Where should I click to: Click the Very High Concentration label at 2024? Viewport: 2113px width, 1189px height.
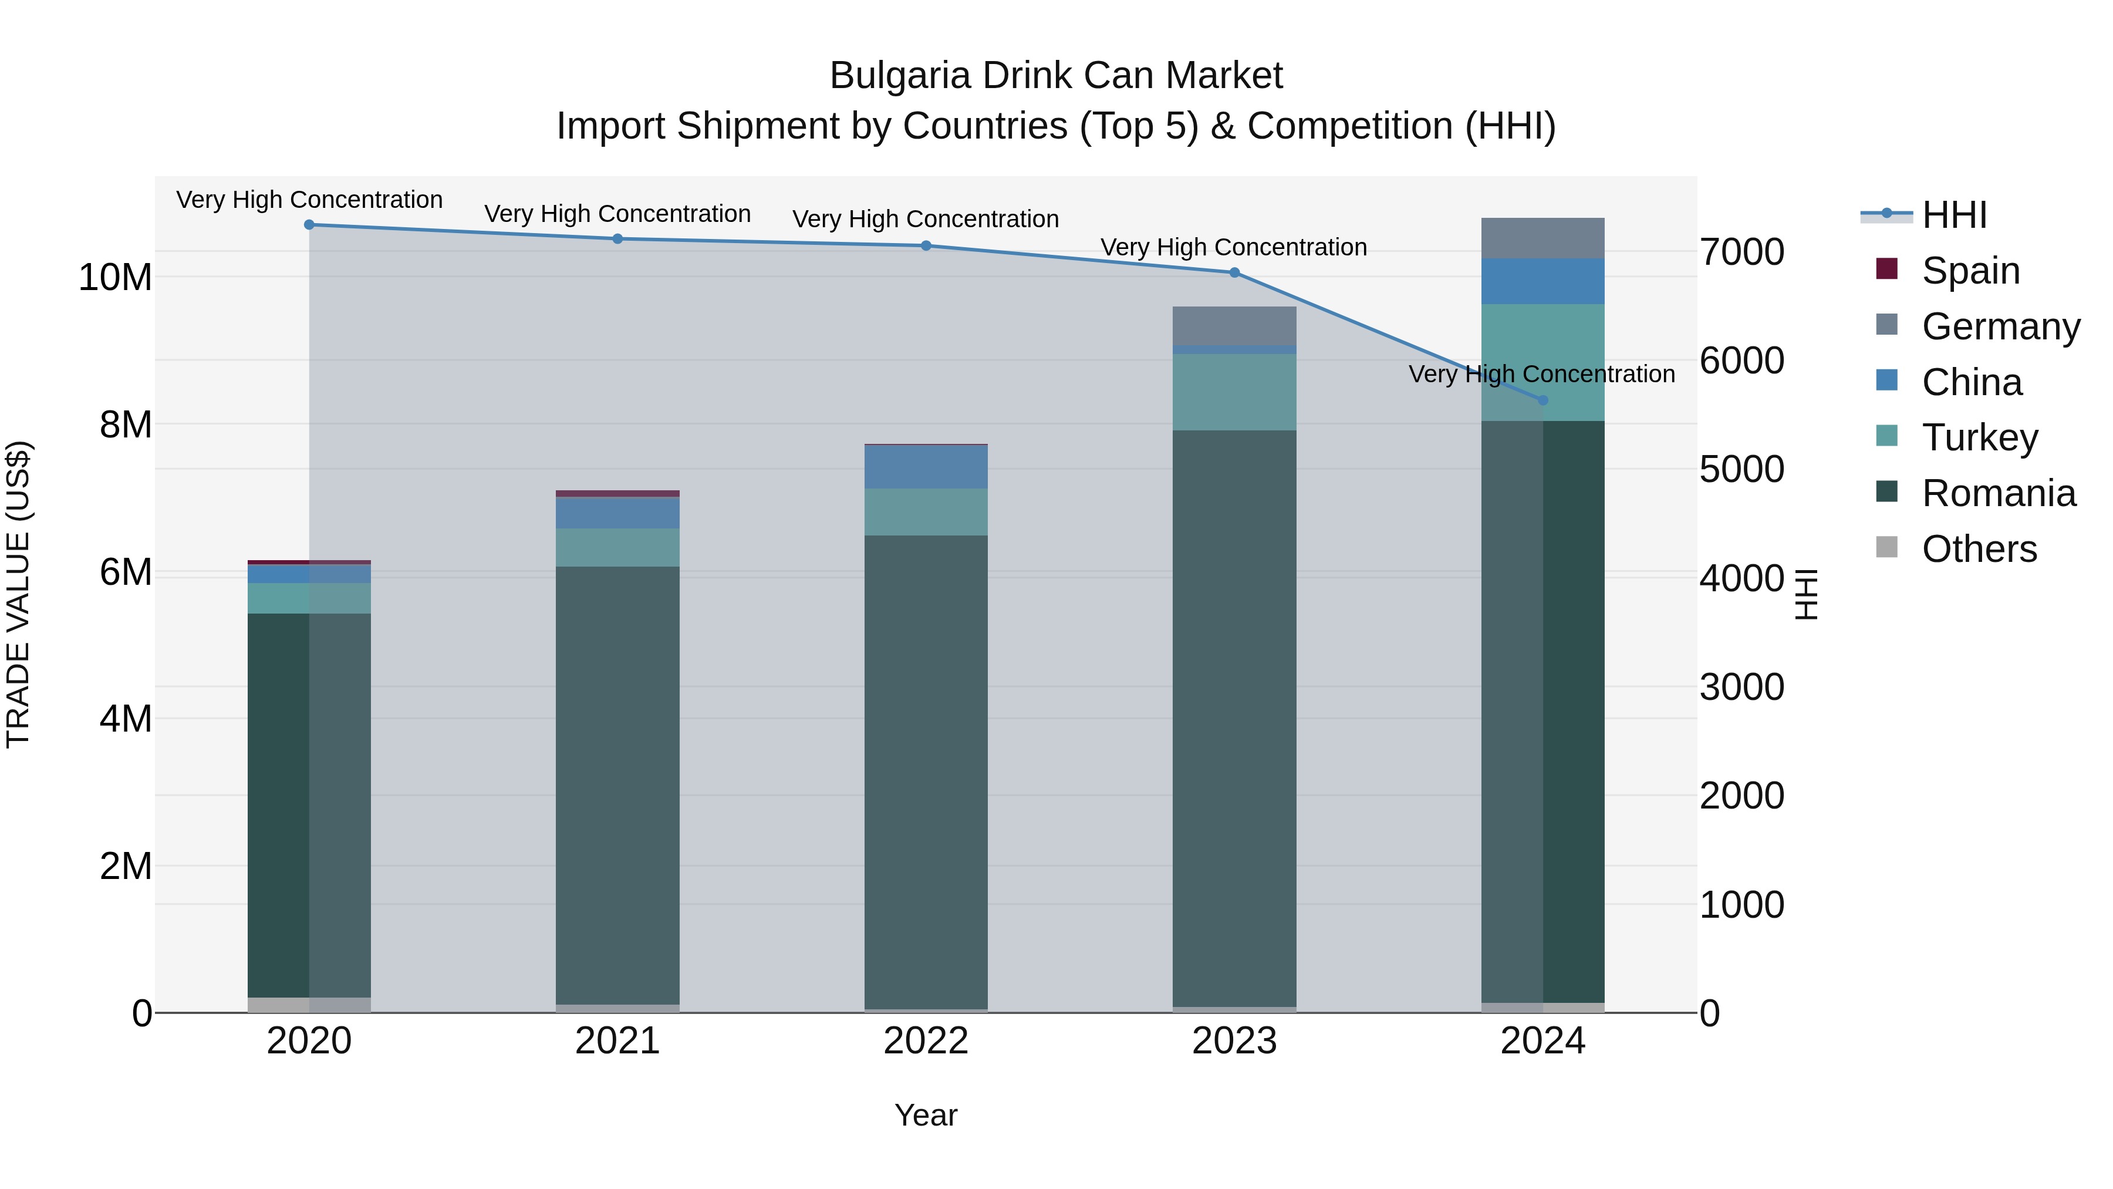(x=1542, y=374)
